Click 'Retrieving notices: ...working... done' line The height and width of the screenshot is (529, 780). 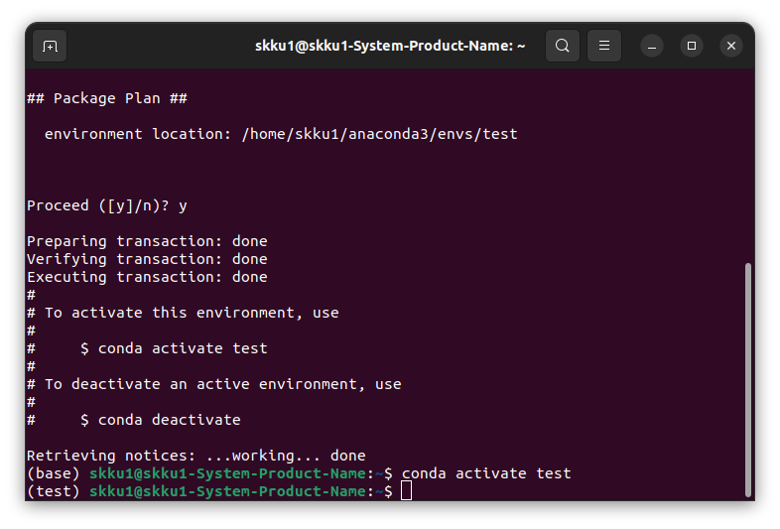coord(196,456)
